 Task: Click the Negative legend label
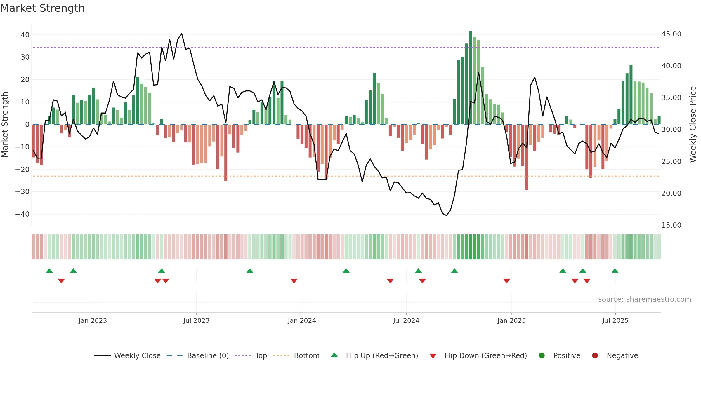point(622,355)
